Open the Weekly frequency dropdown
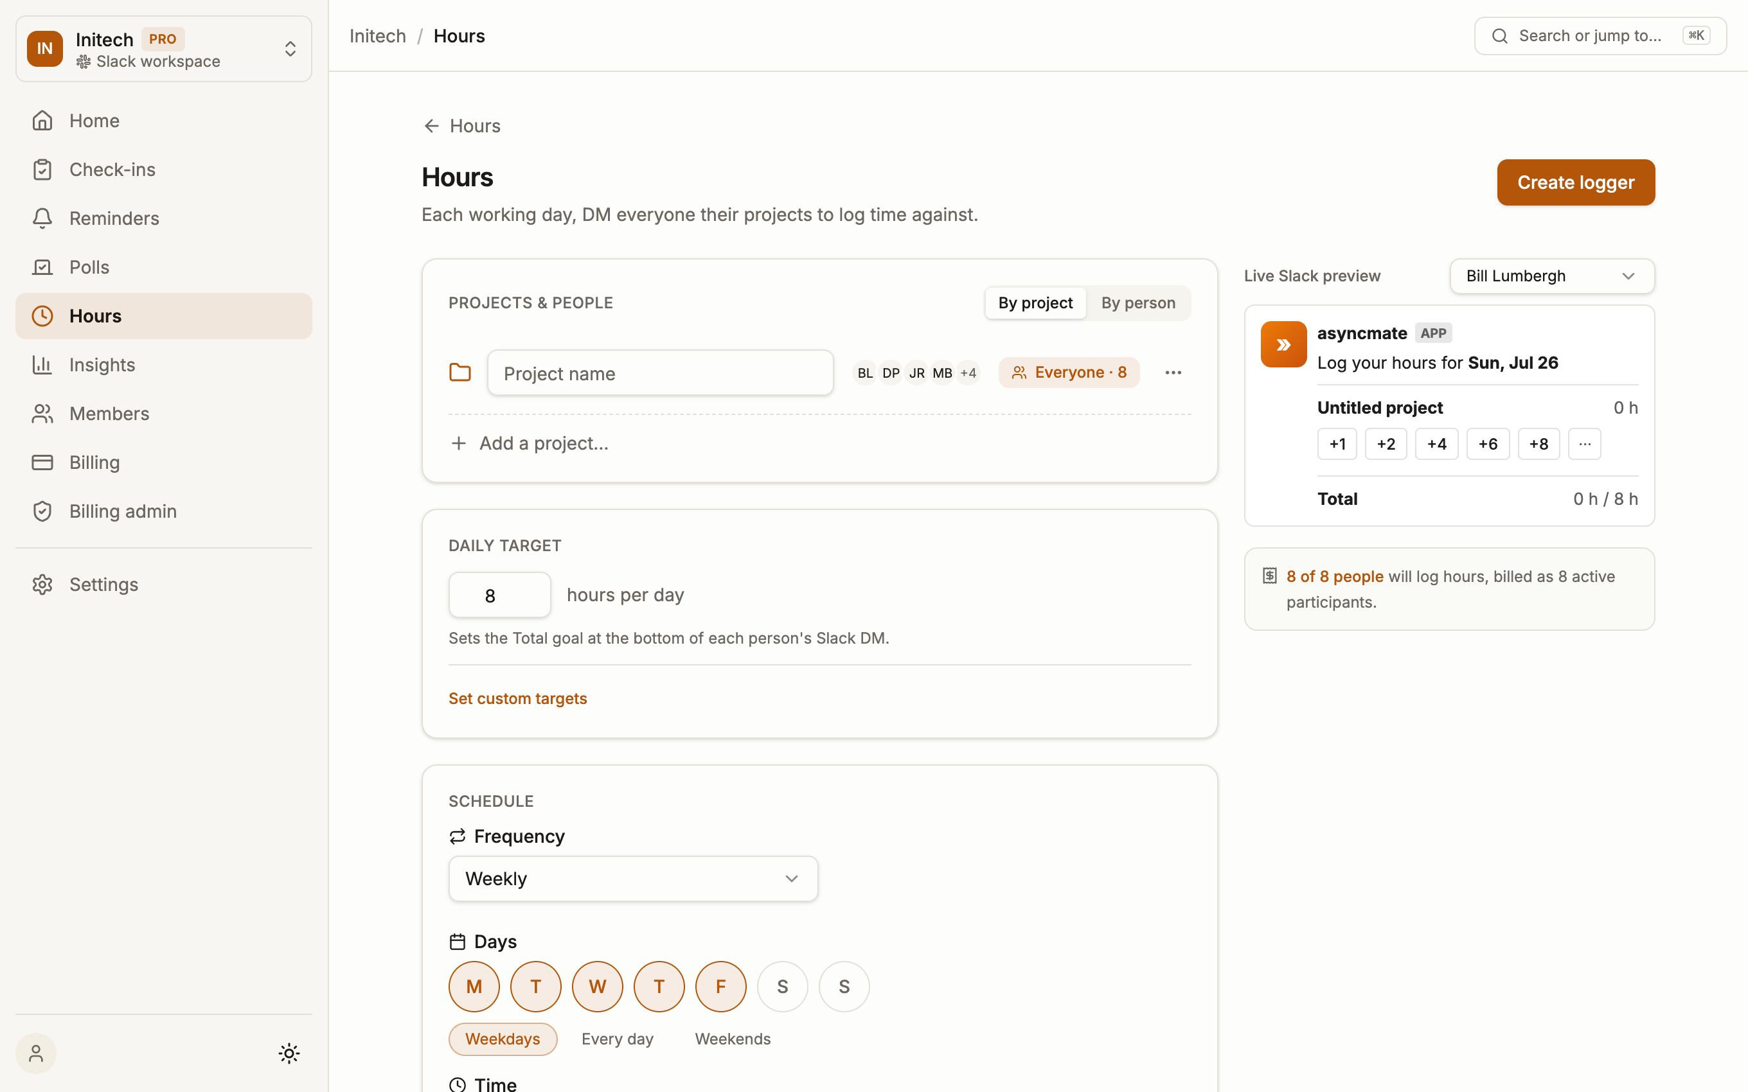 click(x=633, y=879)
